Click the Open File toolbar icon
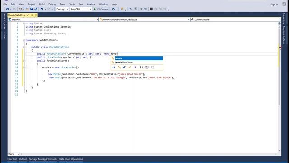The width and height of the screenshot is (289, 163). point(27,9)
